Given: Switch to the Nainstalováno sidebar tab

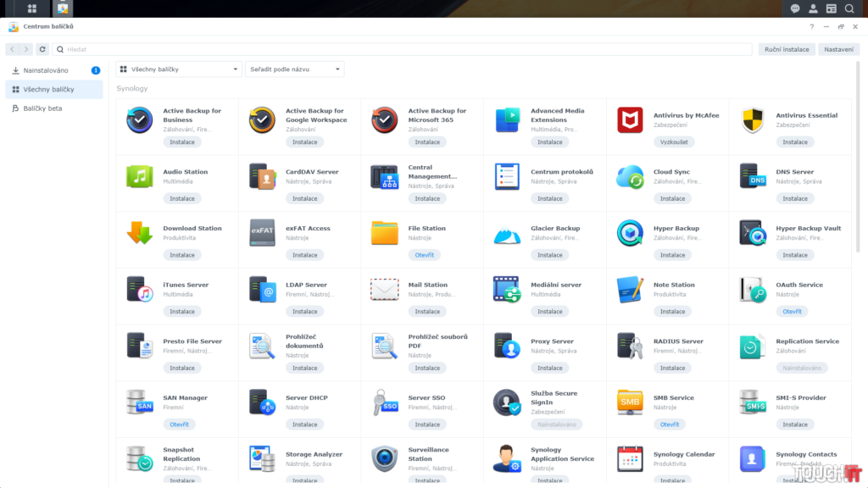Looking at the screenshot, I should pos(47,70).
